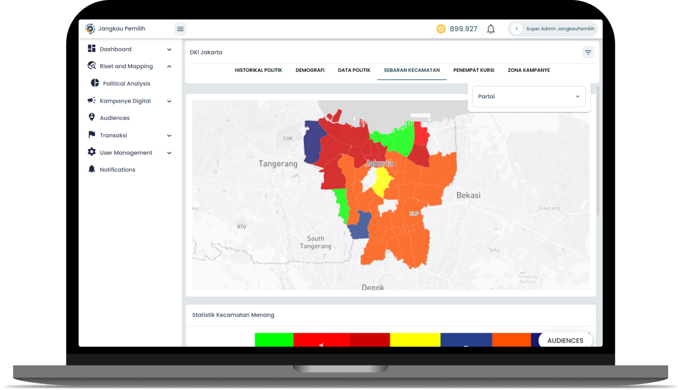This screenshot has height=390, width=678.
Task: Switch to the Penempat Kursi tab
Action: click(474, 70)
